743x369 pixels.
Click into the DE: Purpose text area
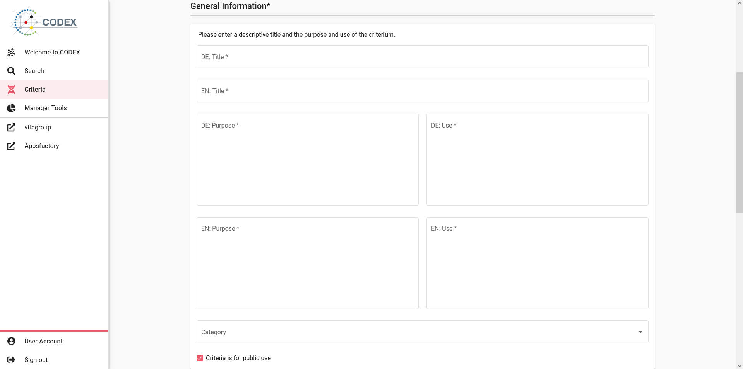307,160
